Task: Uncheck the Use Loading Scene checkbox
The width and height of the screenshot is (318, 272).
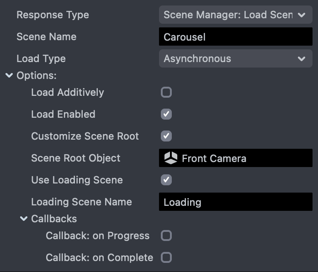Action: (x=166, y=180)
